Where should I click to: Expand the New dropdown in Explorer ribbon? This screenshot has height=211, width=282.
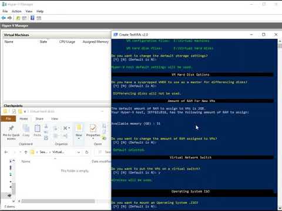coord(79,138)
